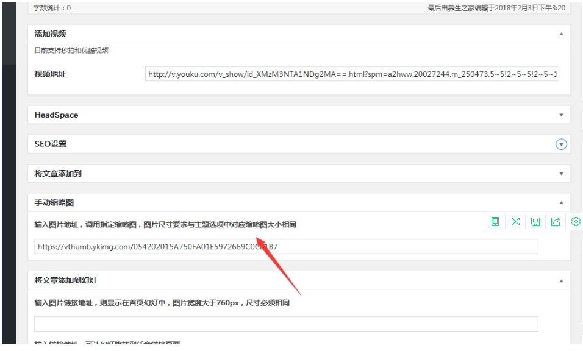Collapse the 添加视频 panel using its arrow
Screen dimensions: 583x351
click(x=561, y=35)
